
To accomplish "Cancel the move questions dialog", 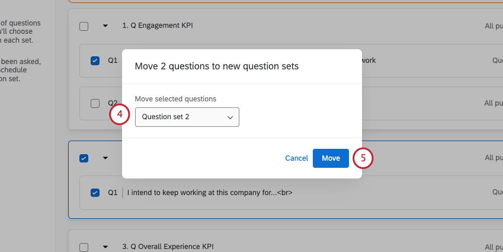I will coord(296,158).
